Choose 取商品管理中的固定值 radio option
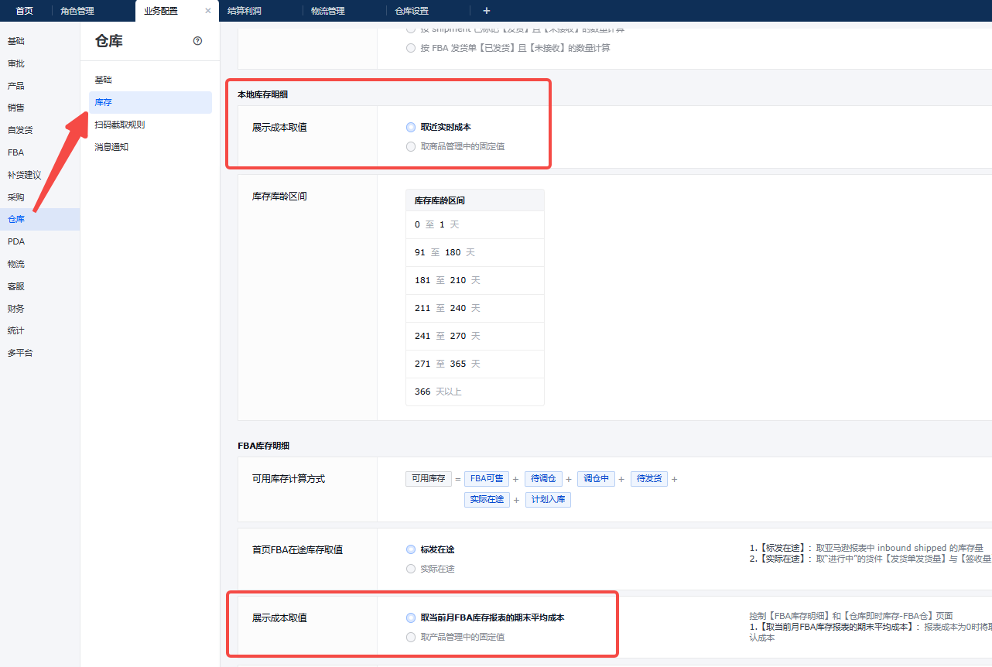The width and height of the screenshot is (992, 667). pos(411,146)
